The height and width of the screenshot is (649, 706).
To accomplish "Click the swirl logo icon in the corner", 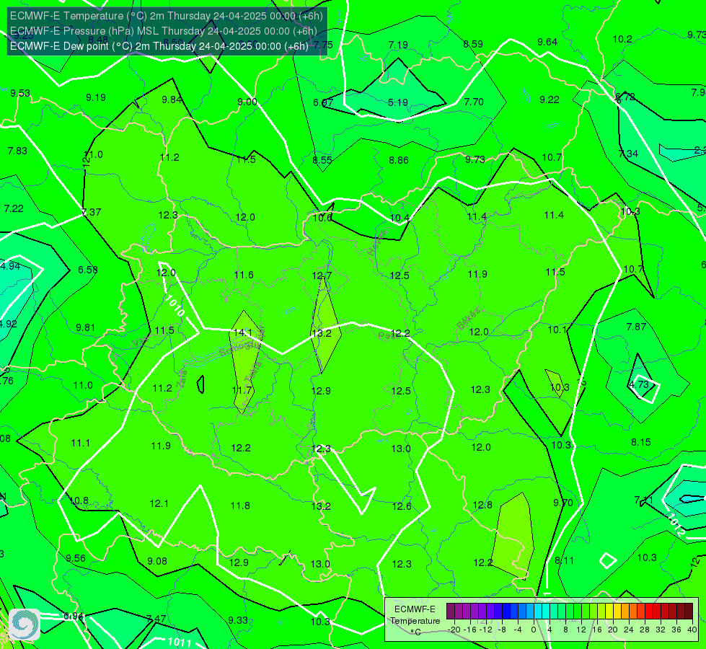I will [x=25, y=624].
